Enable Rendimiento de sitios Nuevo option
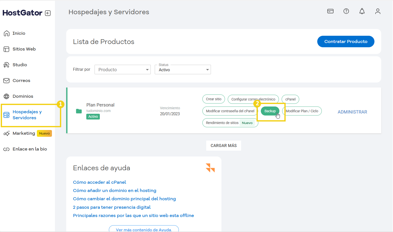 click(230, 123)
